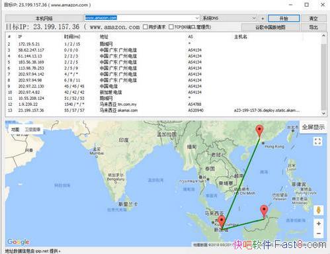
Task: Zoom in the map with plus
Action: pos(319,224)
